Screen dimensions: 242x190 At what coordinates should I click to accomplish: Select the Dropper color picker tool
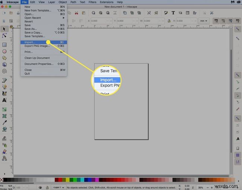[4, 123]
